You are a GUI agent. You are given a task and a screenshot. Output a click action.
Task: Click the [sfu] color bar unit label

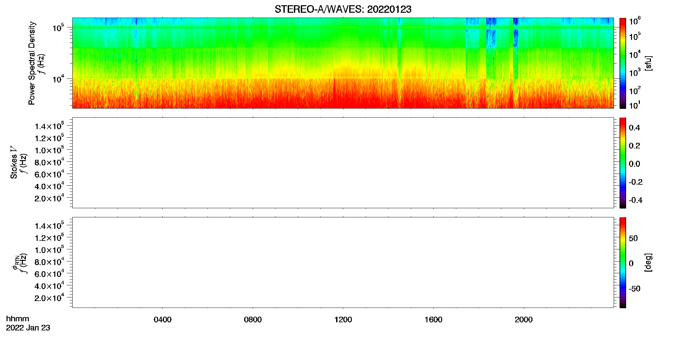pyautogui.click(x=648, y=63)
